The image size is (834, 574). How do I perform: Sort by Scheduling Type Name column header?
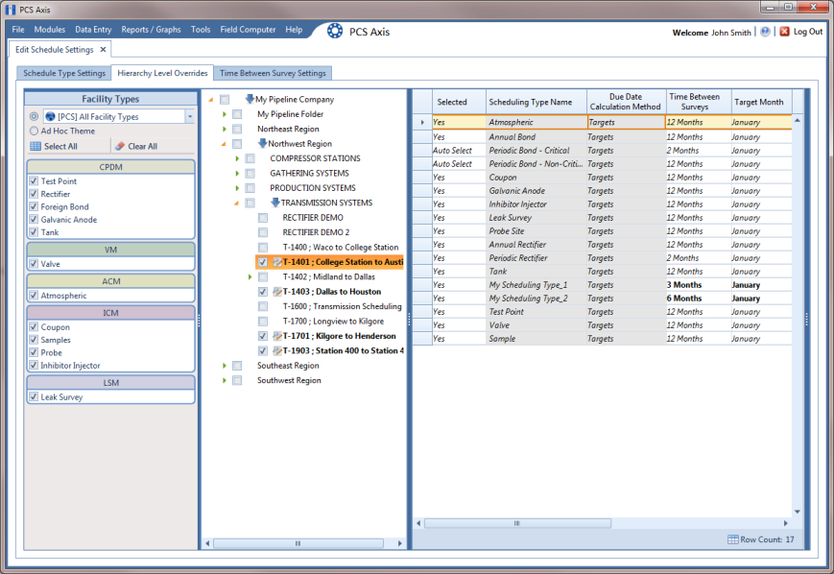click(x=536, y=102)
